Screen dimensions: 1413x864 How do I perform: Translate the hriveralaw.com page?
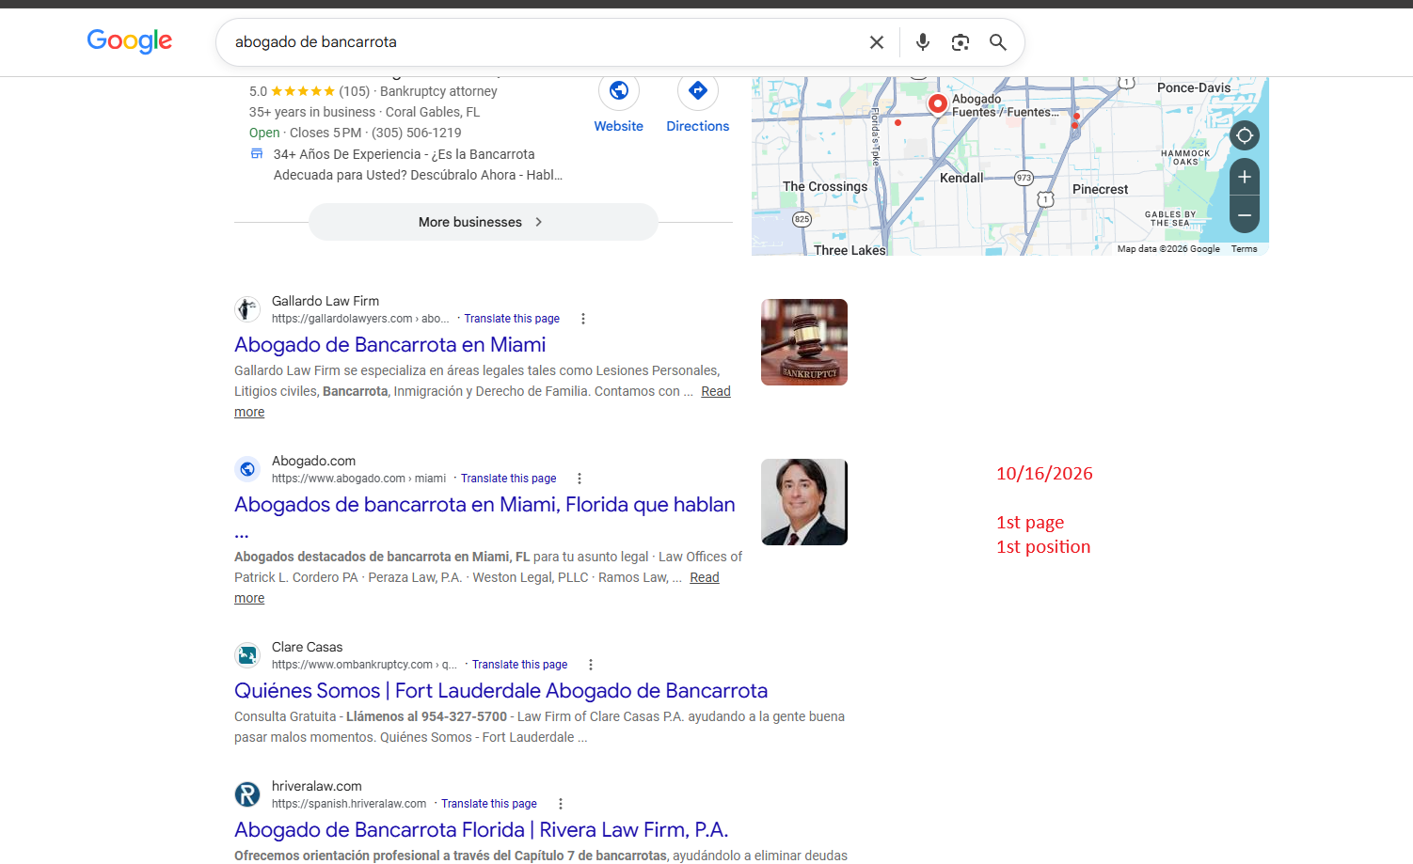pyautogui.click(x=489, y=804)
